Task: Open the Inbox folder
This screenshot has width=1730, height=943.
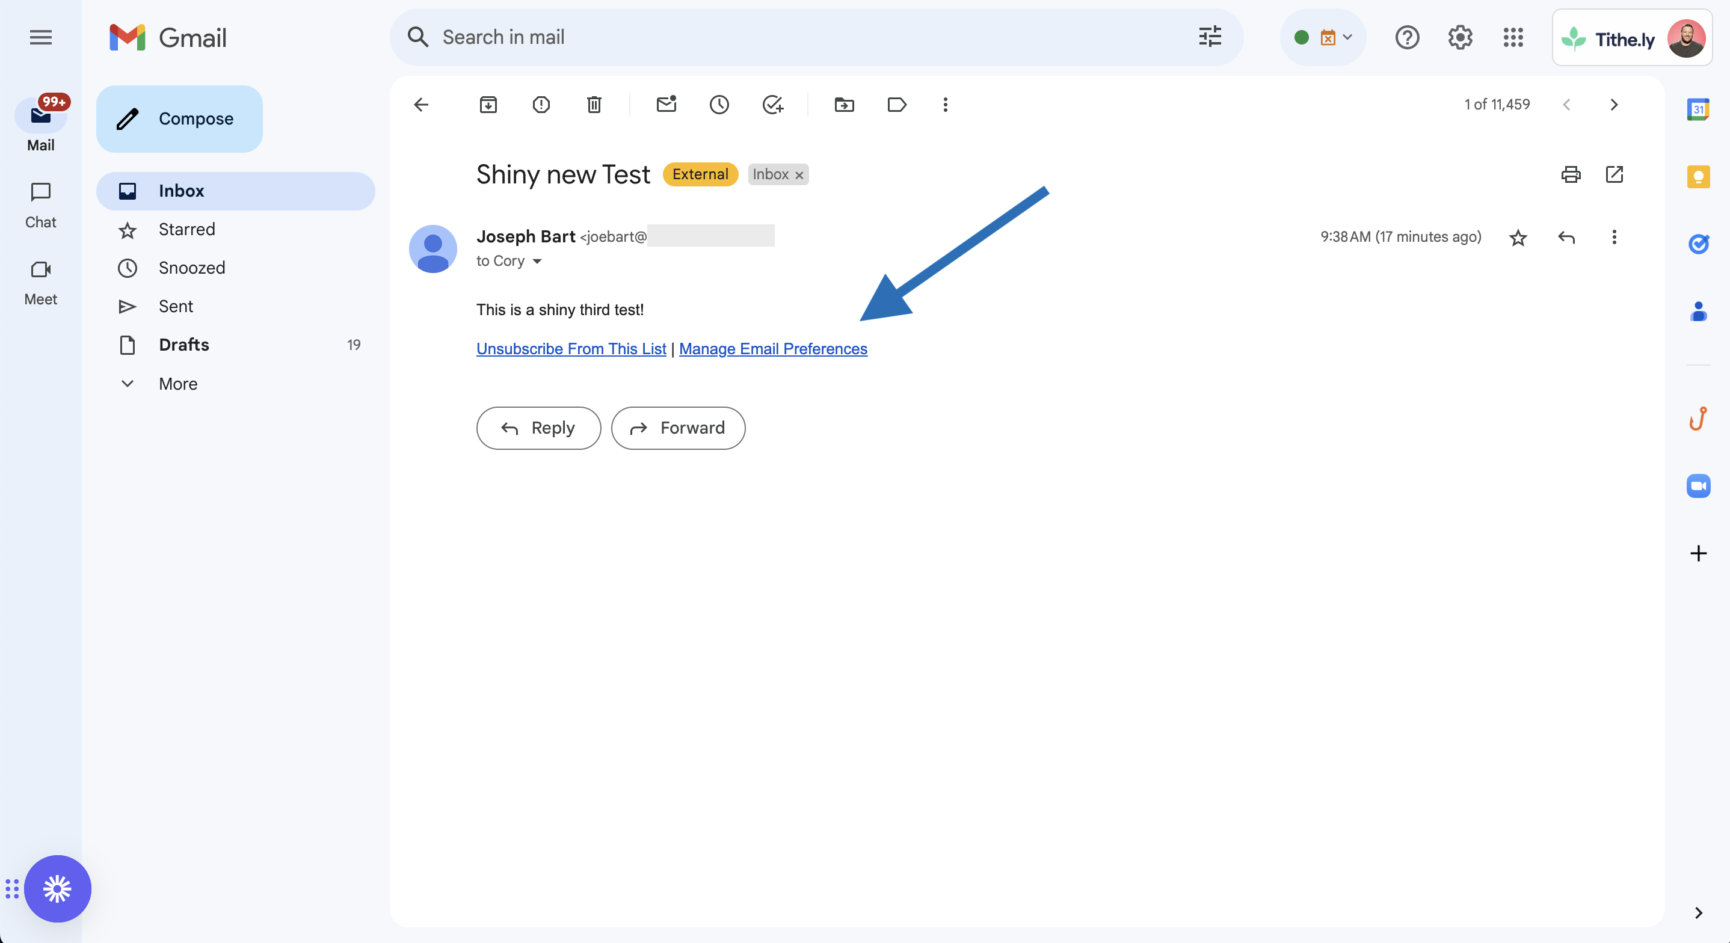Action: pyautogui.click(x=236, y=191)
